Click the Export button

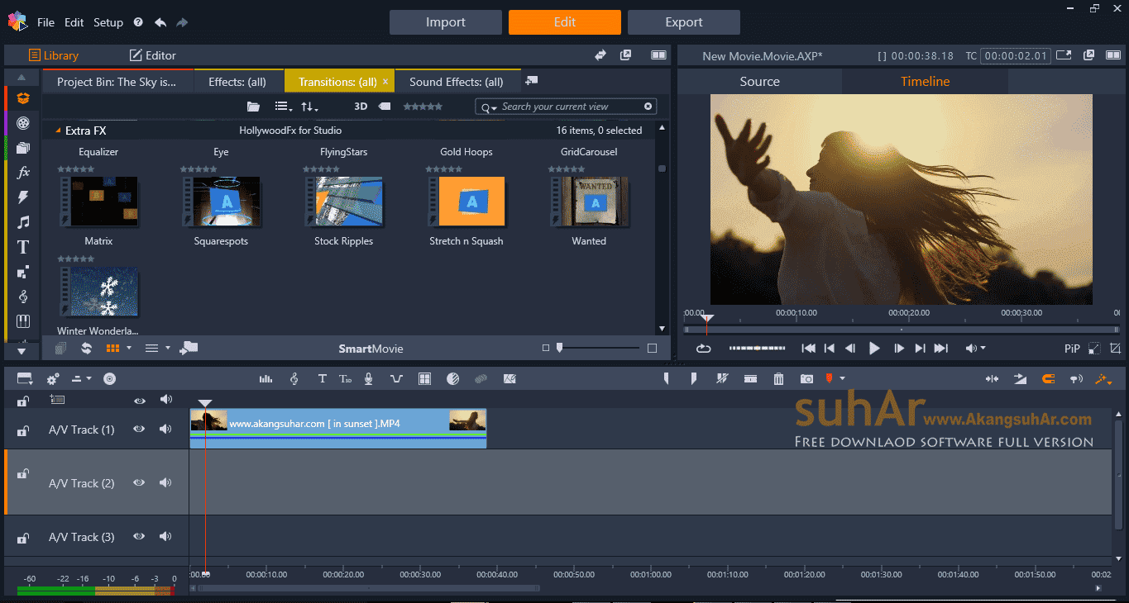point(683,22)
